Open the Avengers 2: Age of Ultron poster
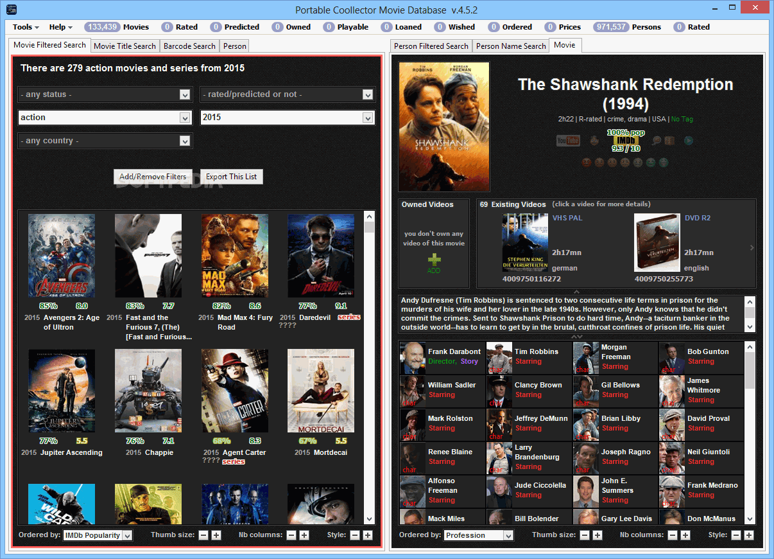774x559 pixels. point(62,256)
